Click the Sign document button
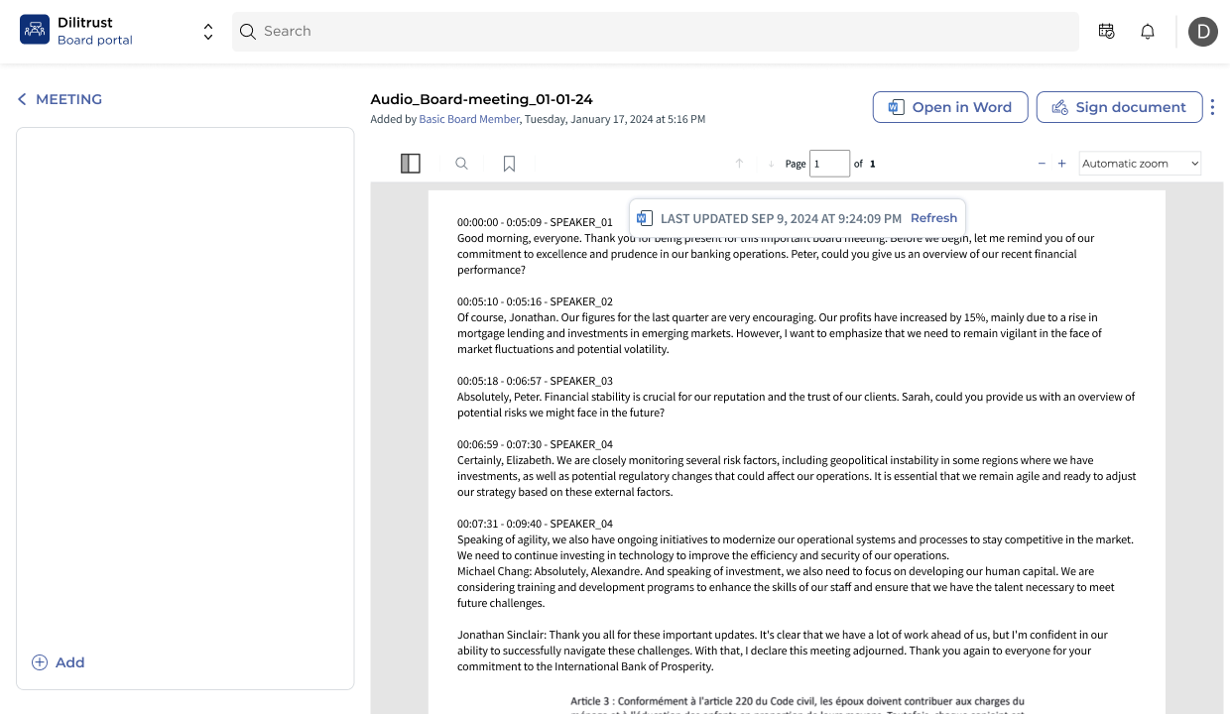 tap(1119, 107)
